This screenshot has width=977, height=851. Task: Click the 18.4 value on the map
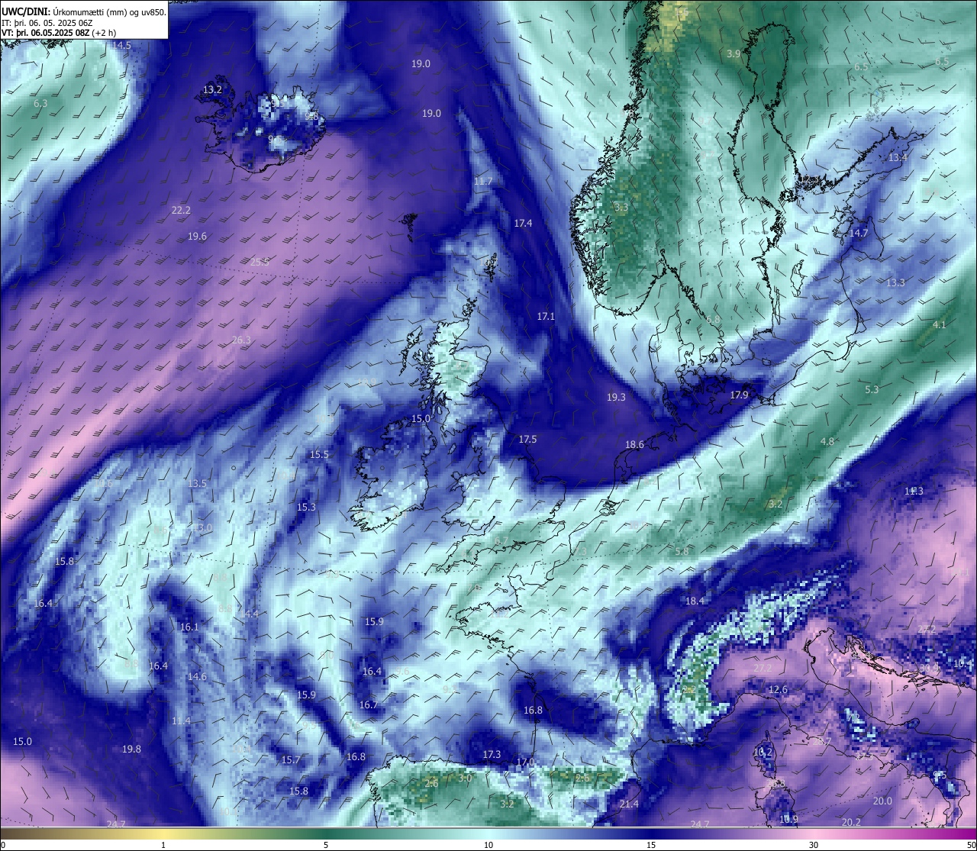click(x=694, y=601)
